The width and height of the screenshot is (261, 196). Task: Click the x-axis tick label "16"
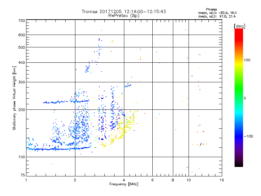coord(222,180)
